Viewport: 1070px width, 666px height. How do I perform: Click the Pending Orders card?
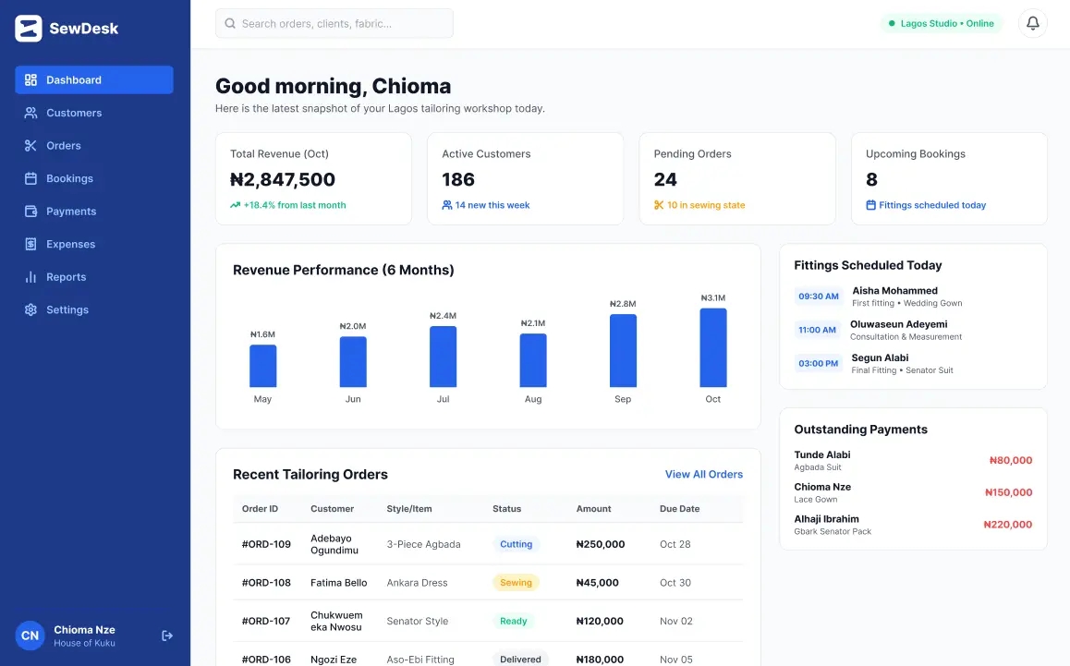click(737, 179)
